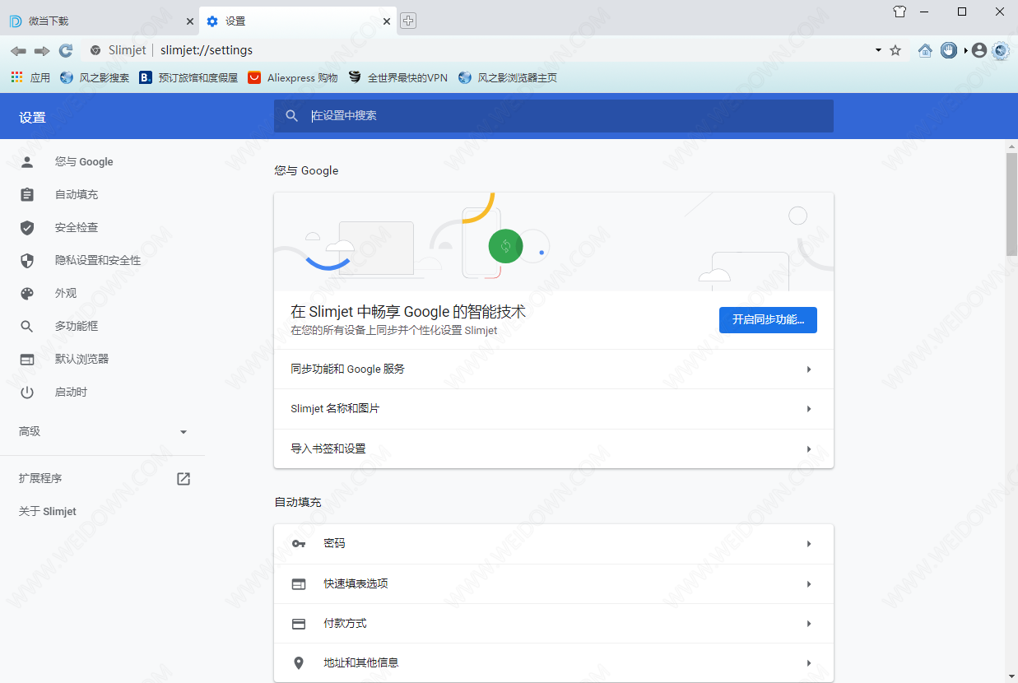Screen dimensions: 1018x683
Task: Switch to the 微当下载 tab
Action: pyautogui.click(x=99, y=21)
